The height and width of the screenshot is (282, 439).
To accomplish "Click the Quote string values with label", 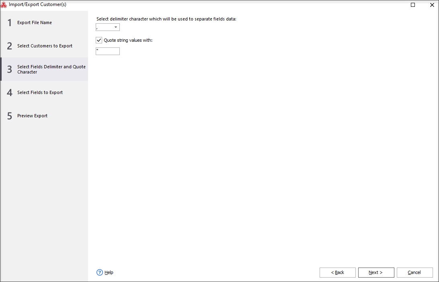I will 128,40.
